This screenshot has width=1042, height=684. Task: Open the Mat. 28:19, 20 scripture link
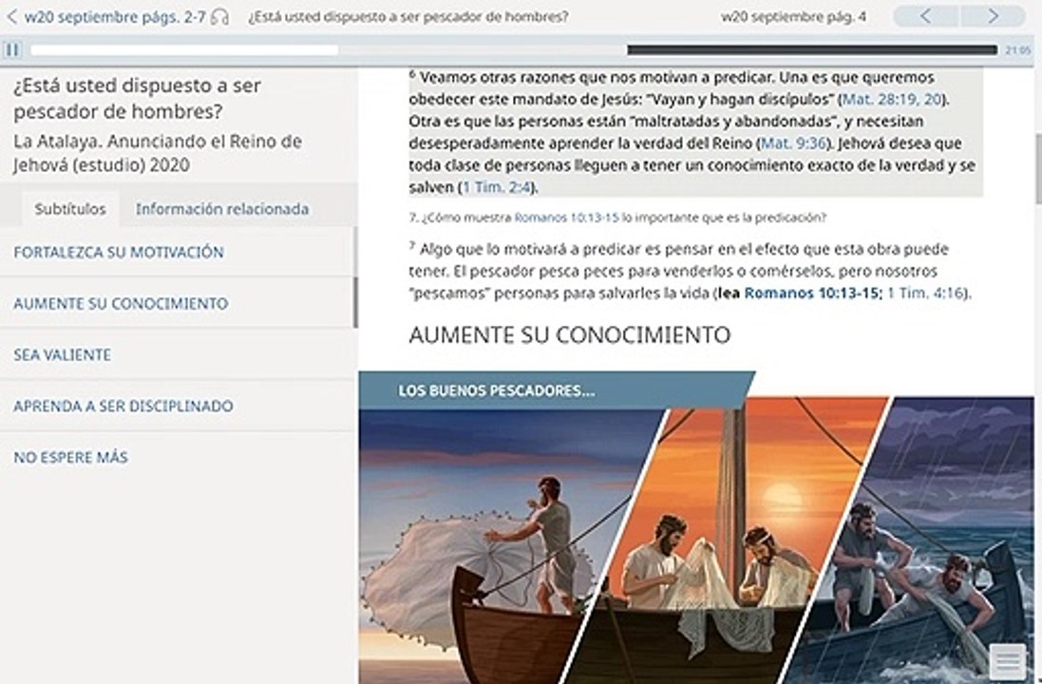pyautogui.click(x=892, y=99)
